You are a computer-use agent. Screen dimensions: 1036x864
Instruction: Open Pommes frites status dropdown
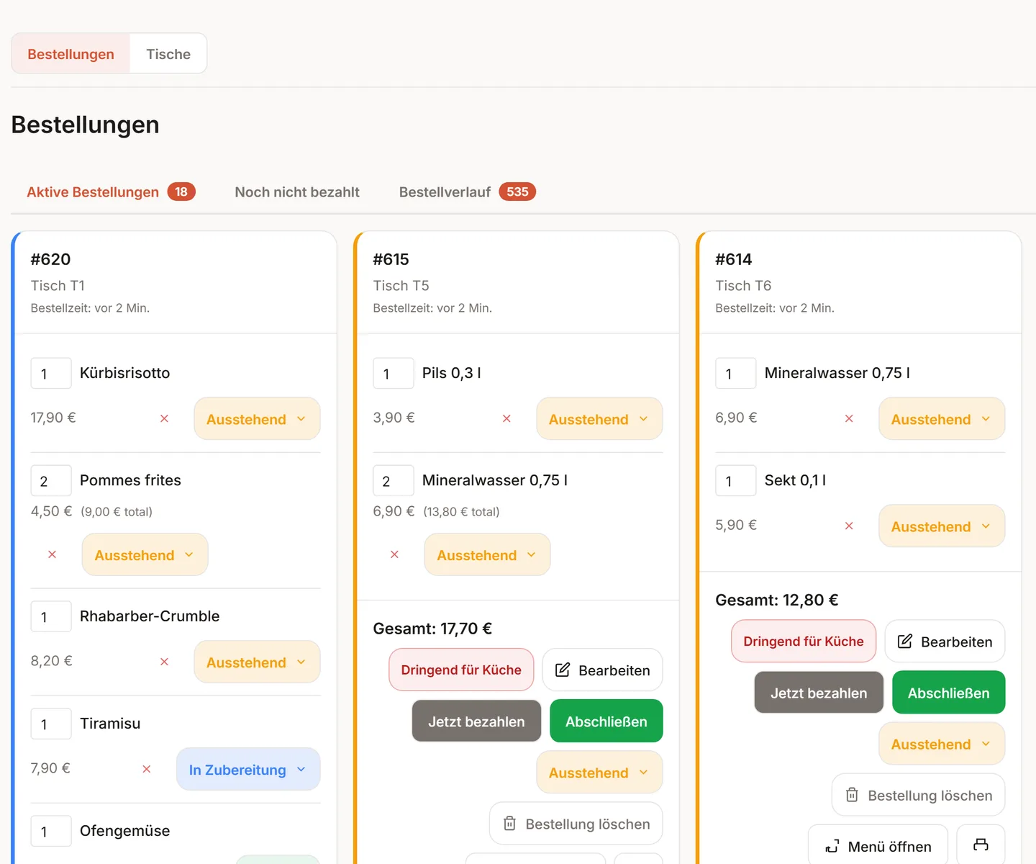point(145,554)
